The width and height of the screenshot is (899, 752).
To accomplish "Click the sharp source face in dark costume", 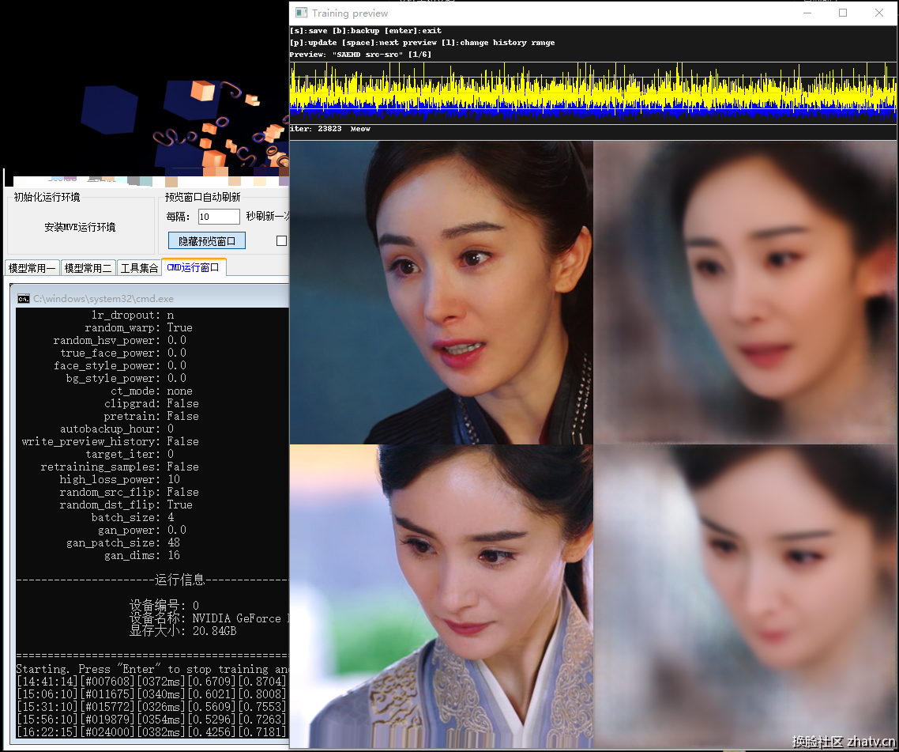I will 442,293.
